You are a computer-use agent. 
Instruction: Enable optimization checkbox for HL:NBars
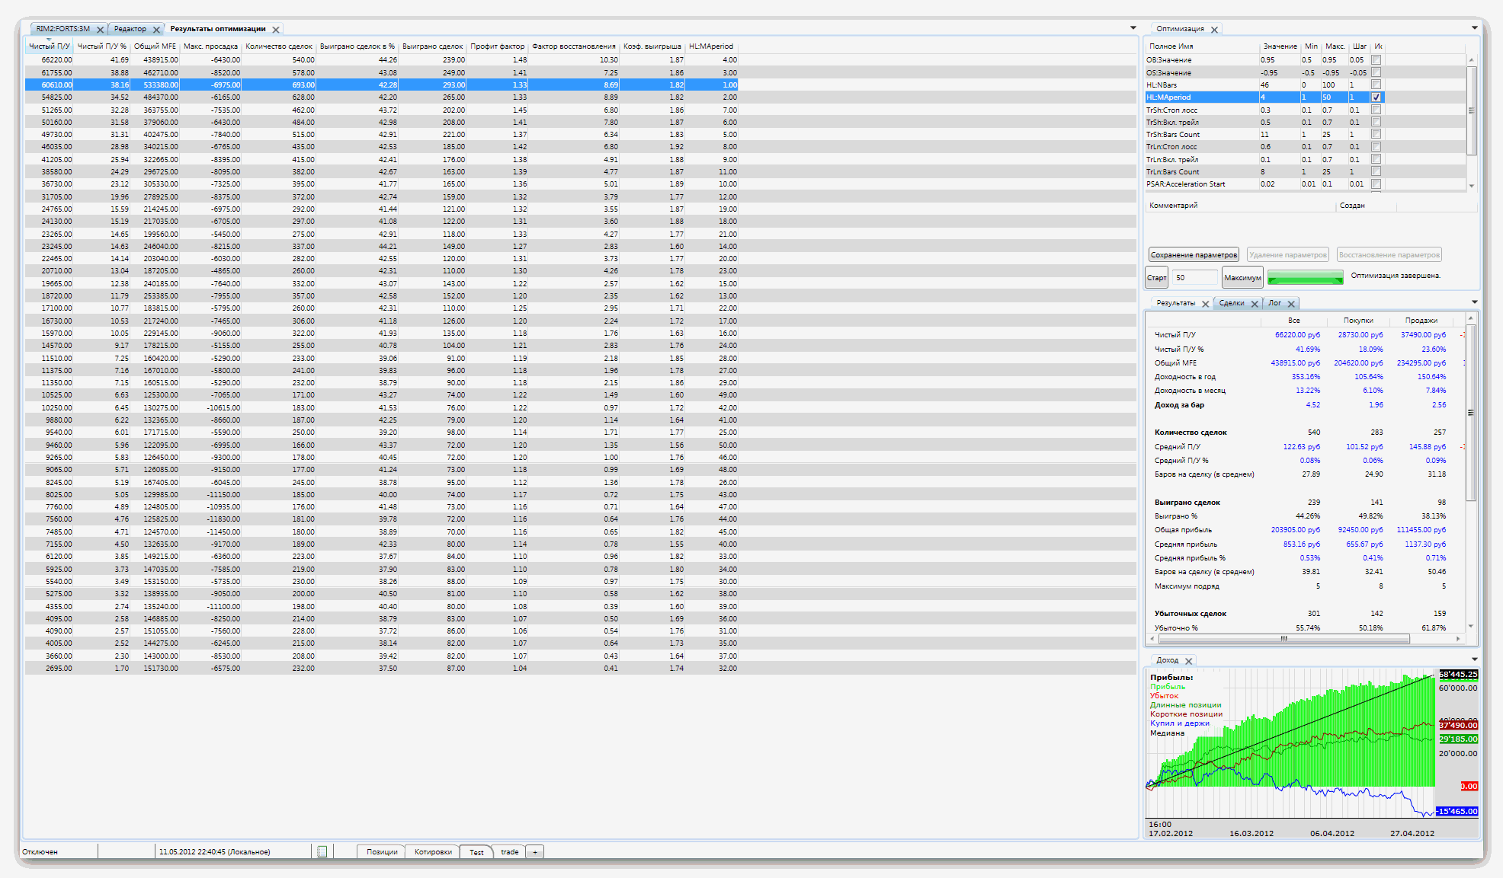tap(1376, 85)
